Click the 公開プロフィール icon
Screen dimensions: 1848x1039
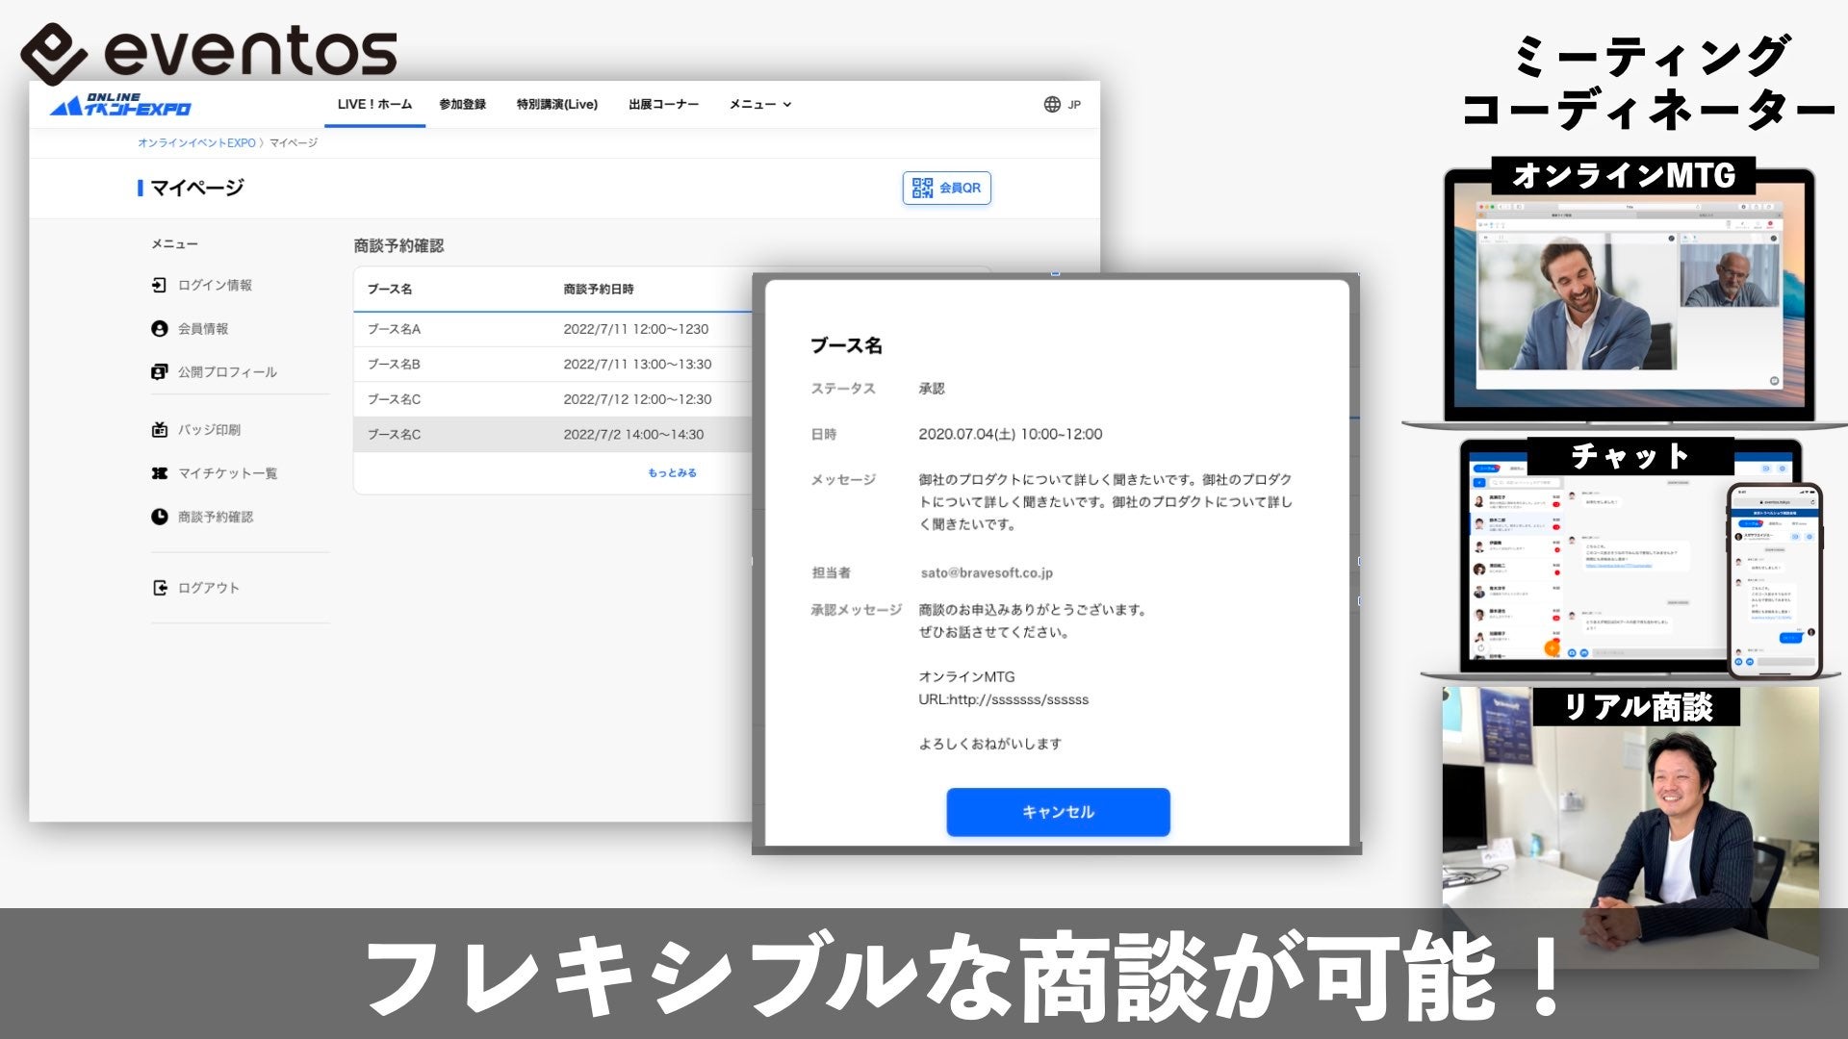coord(160,371)
